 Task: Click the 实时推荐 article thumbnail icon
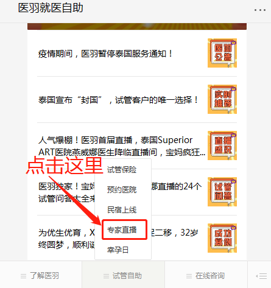pos(222,99)
